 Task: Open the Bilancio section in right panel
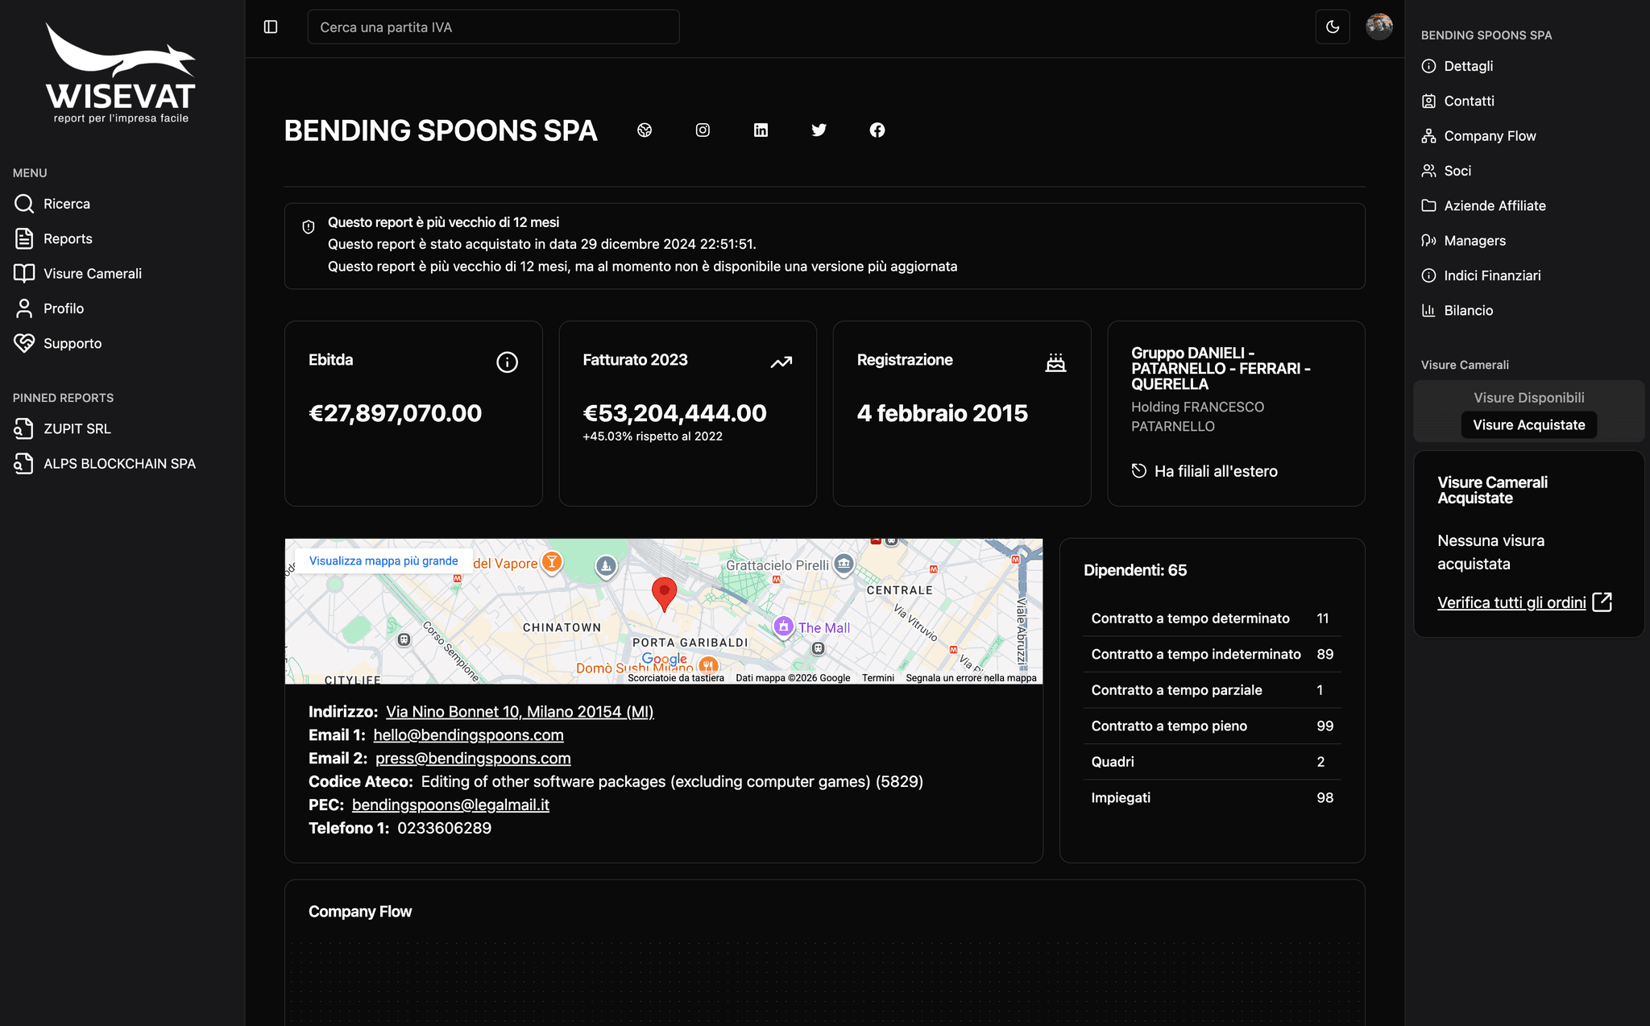click(x=1468, y=310)
